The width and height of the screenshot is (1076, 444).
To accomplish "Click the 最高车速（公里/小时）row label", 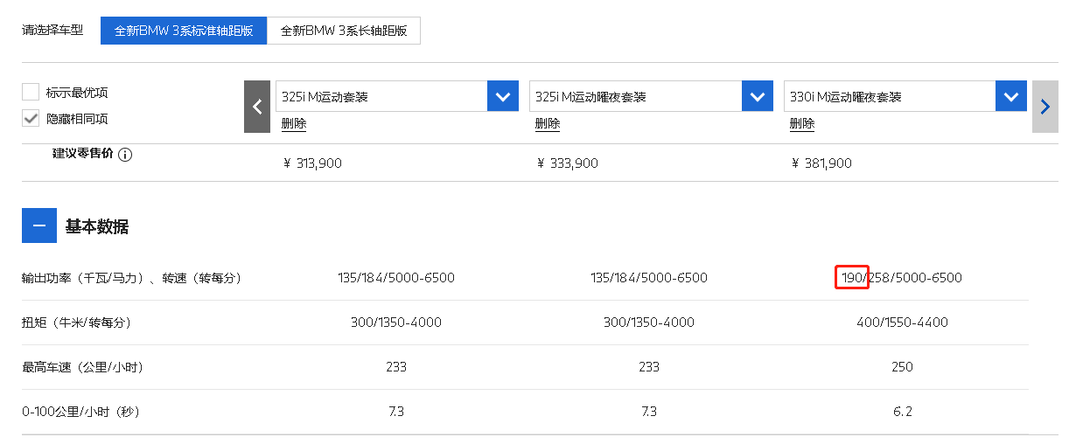I will tap(82, 367).
